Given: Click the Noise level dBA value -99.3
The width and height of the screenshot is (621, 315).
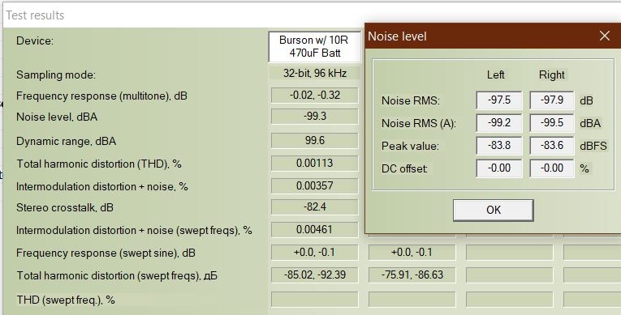Looking at the screenshot, I should point(314,117).
